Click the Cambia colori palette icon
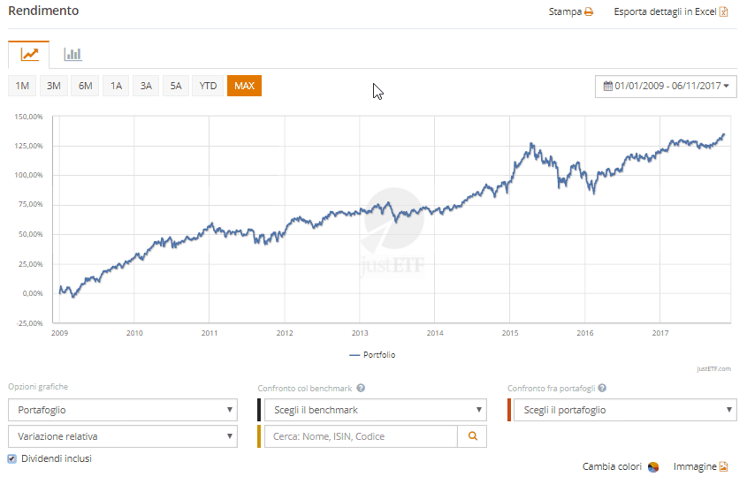 coord(653,466)
